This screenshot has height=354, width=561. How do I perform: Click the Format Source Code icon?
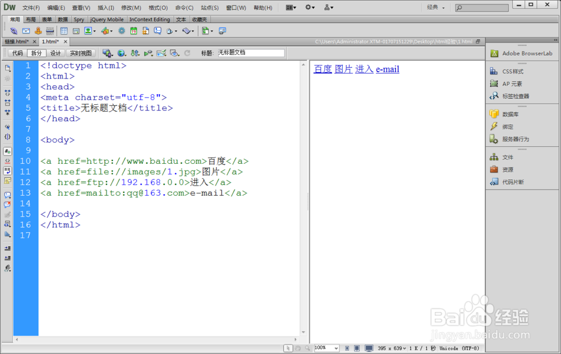(x=7, y=268)
